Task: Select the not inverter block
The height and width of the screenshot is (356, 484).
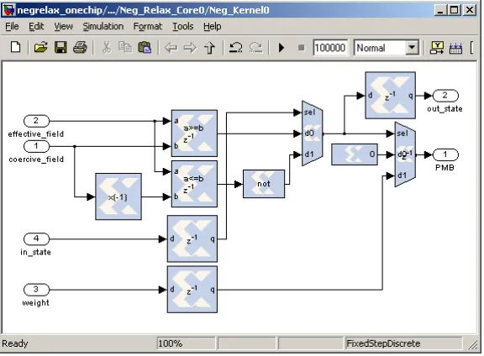Action: pyautogui.click(x=264, y=184)
